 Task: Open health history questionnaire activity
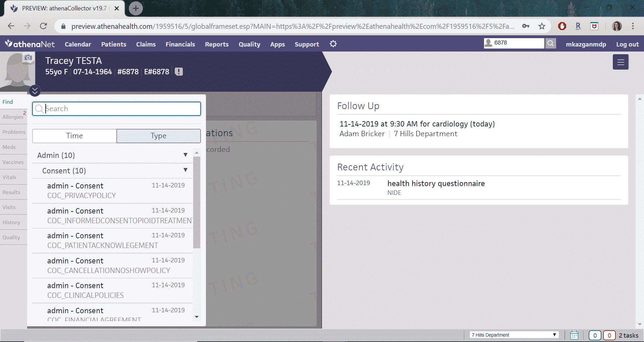click(x=436, y=183)
